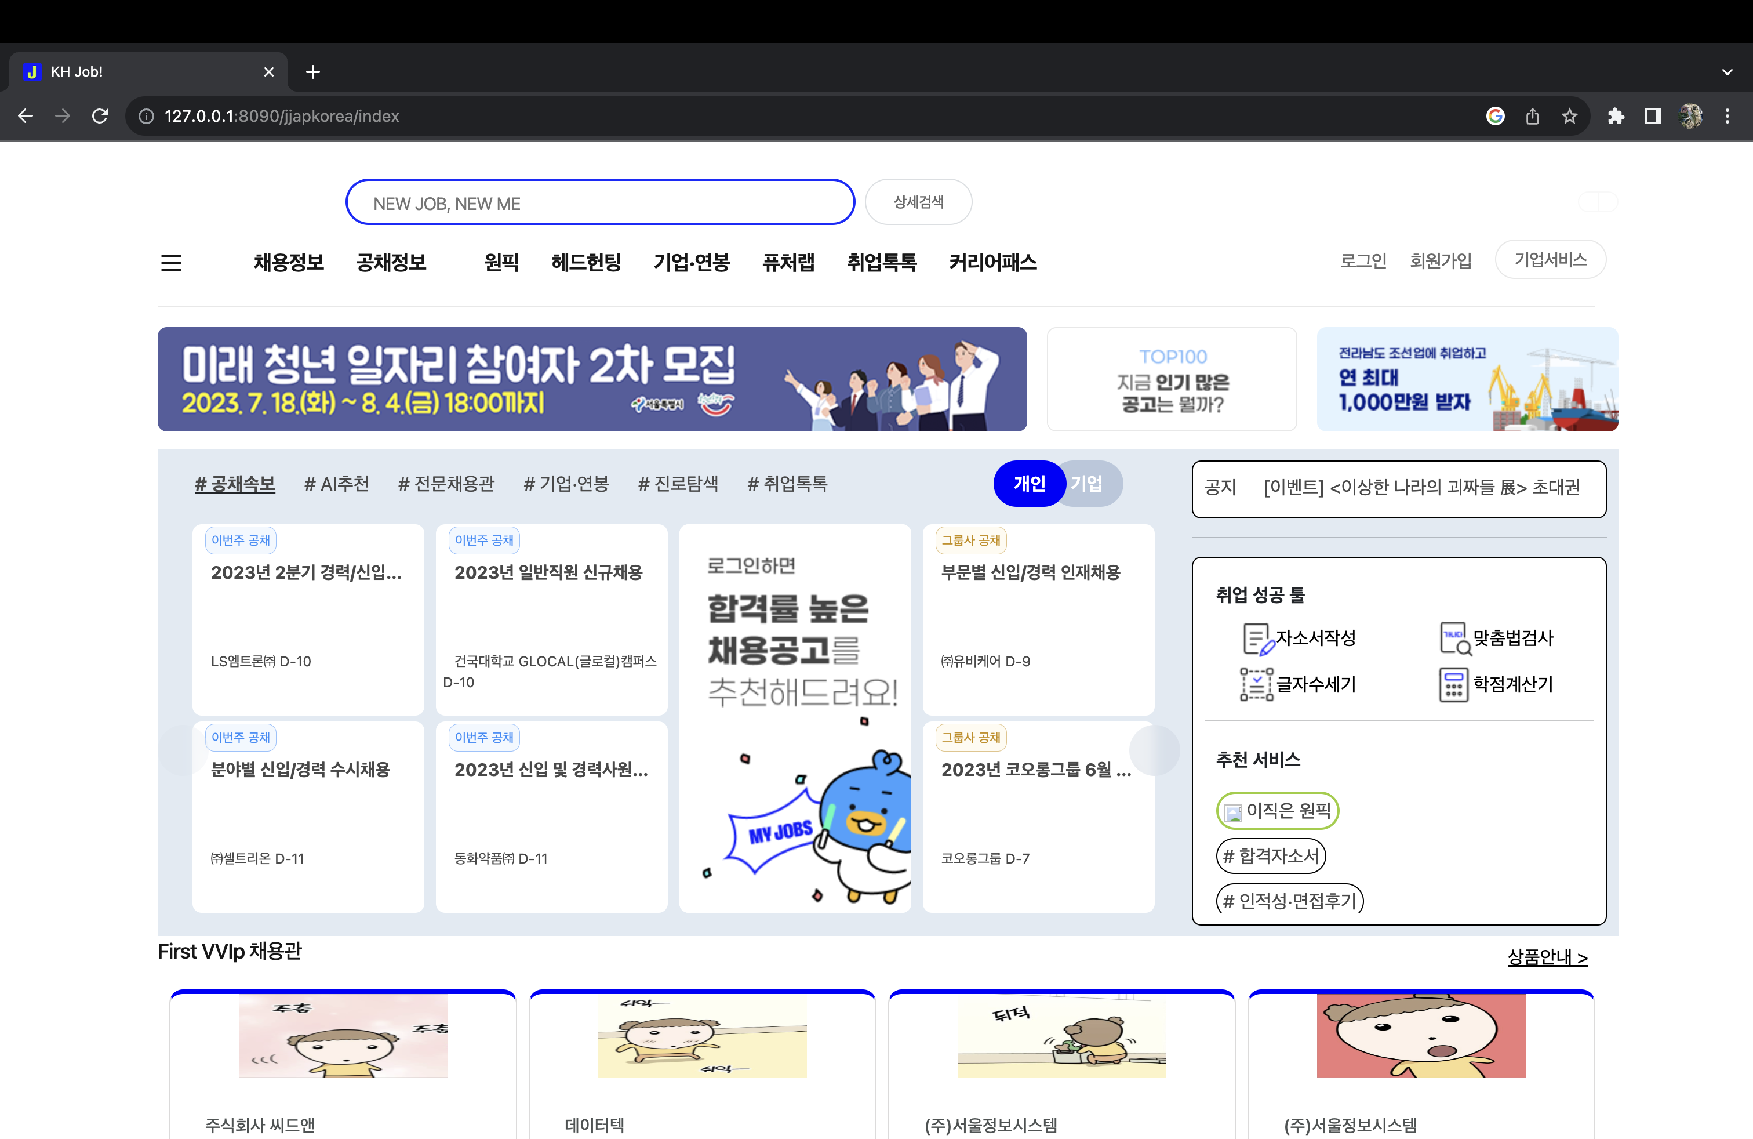Reload the page with the refresh icon

100,115
